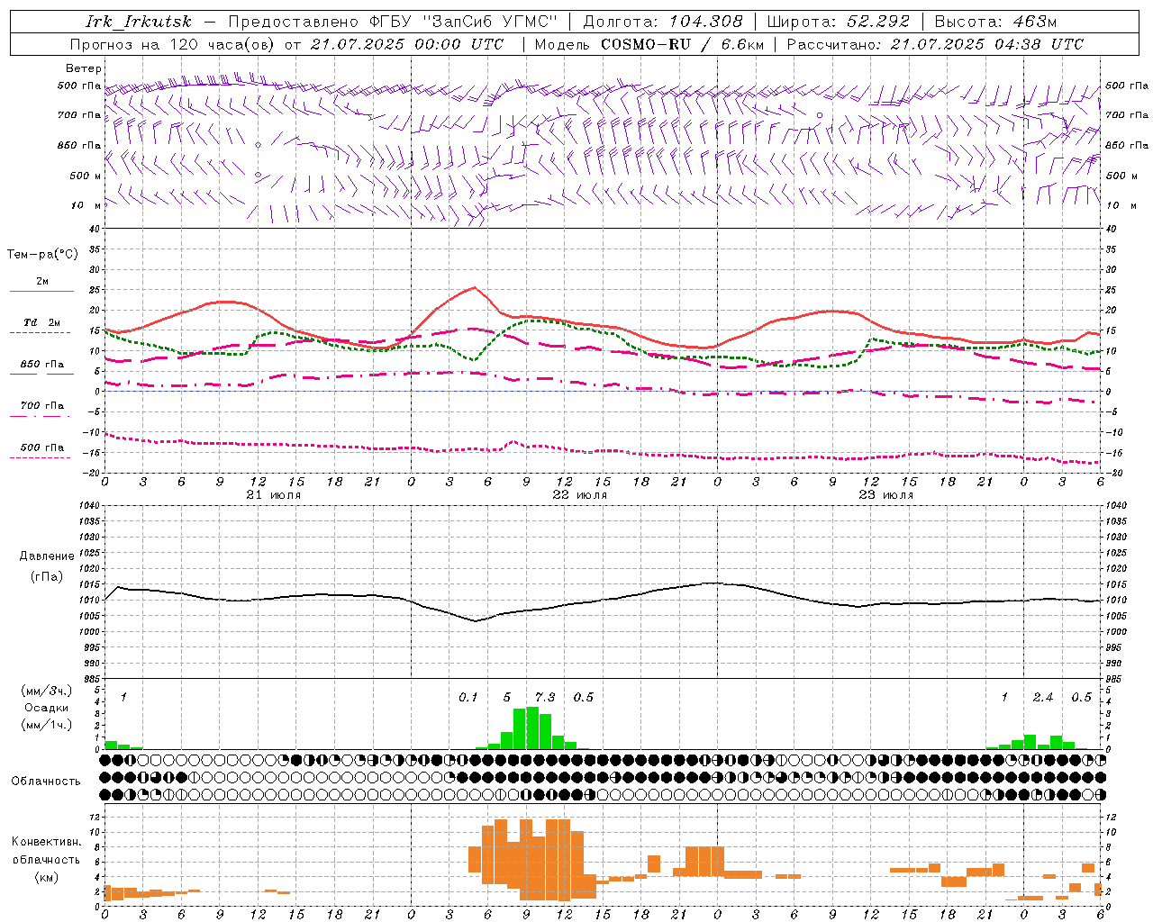The height and width of the screenshot is (922, 1153).
Task: Click the 7.3 precipitation total value
Action: pyautogui.click(x=545, y=698)
